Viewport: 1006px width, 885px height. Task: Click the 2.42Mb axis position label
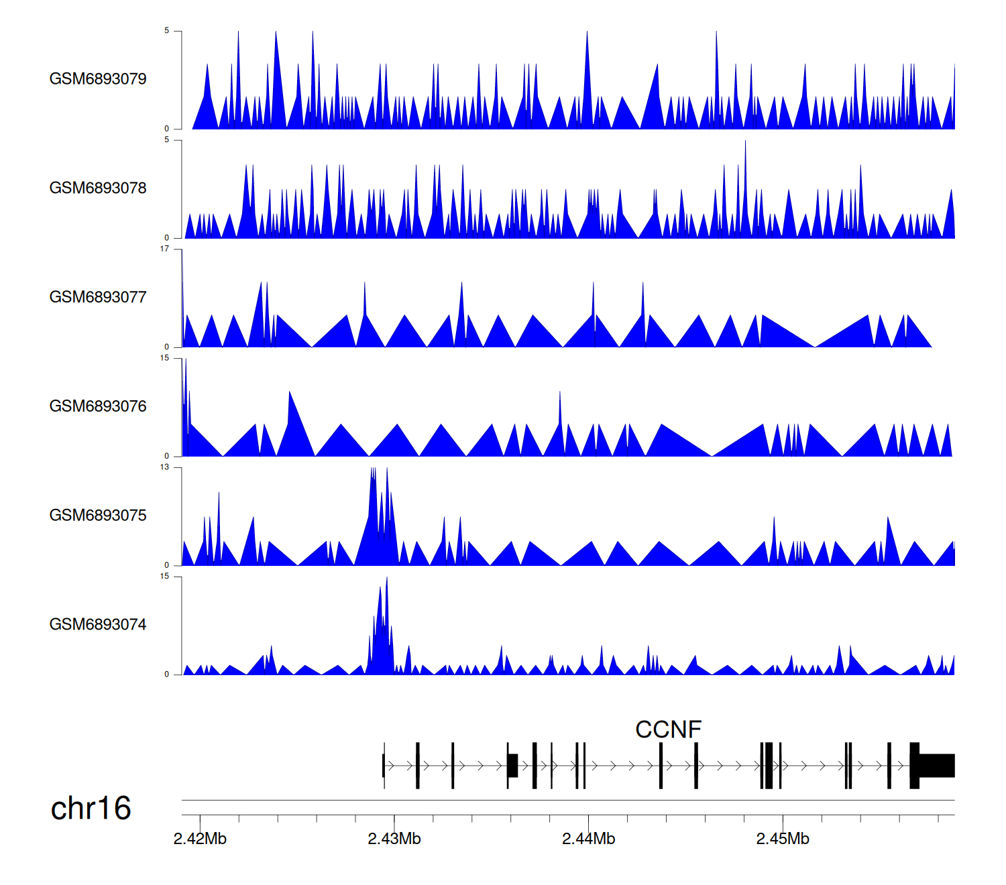(x=200, y=839)
